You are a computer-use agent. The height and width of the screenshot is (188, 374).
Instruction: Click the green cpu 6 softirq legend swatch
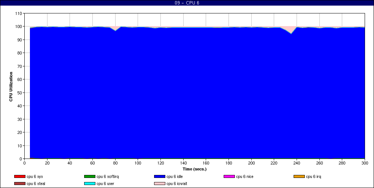coord(90,176)
